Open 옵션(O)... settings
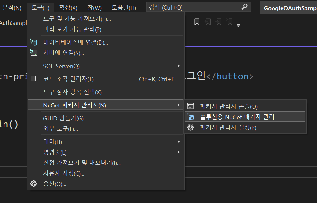The image size is (317, 203). (x=105, y=184)
